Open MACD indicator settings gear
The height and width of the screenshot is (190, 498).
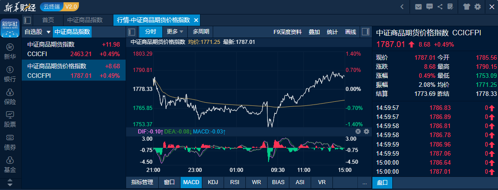366,132
